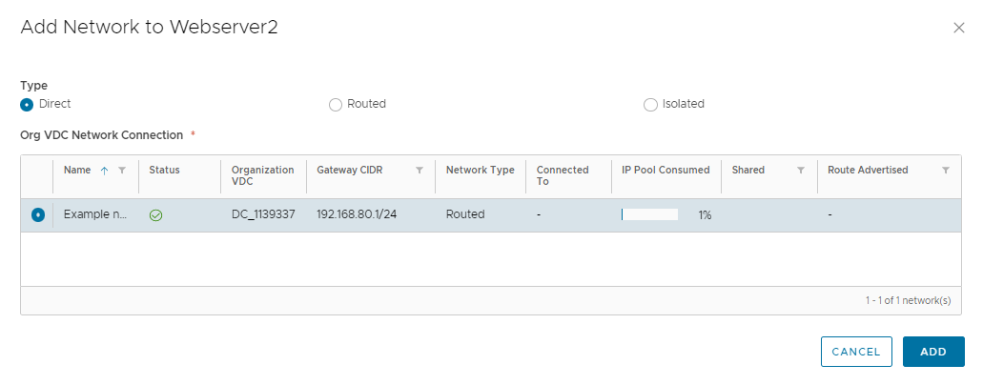Click Connected To column header
The image size is (983, 385).
pos(563,175)
